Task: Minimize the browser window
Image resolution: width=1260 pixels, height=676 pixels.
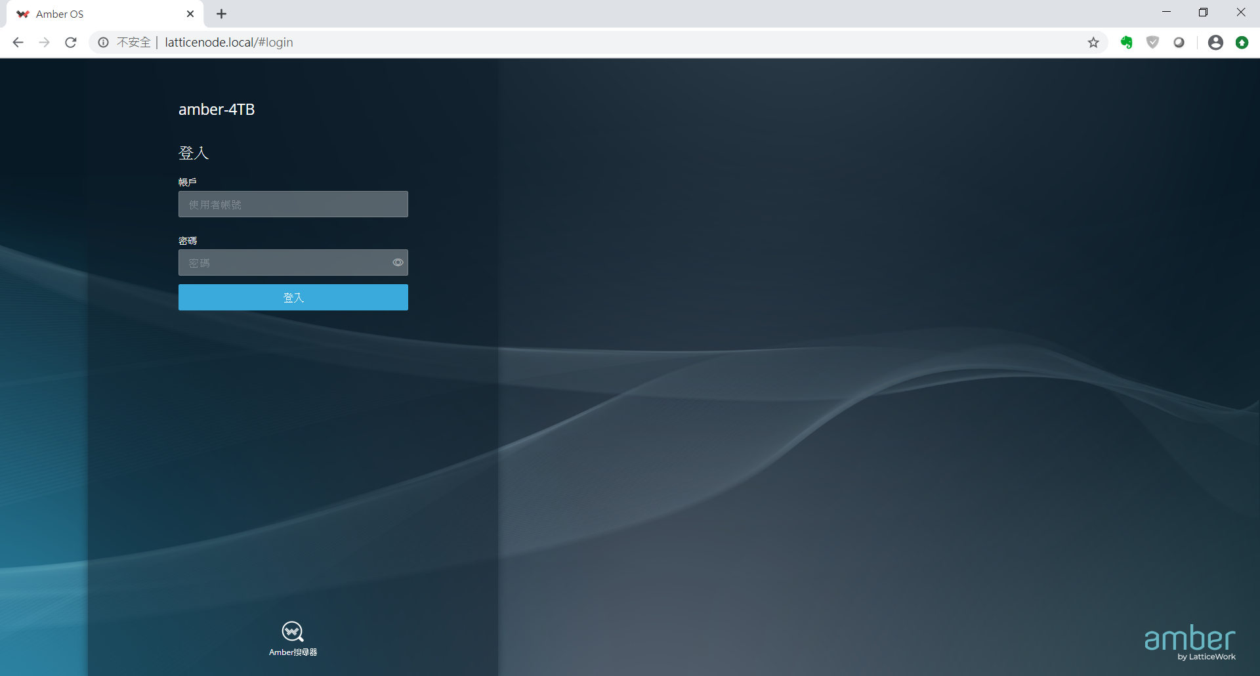Action: (x=1166, y=12)
